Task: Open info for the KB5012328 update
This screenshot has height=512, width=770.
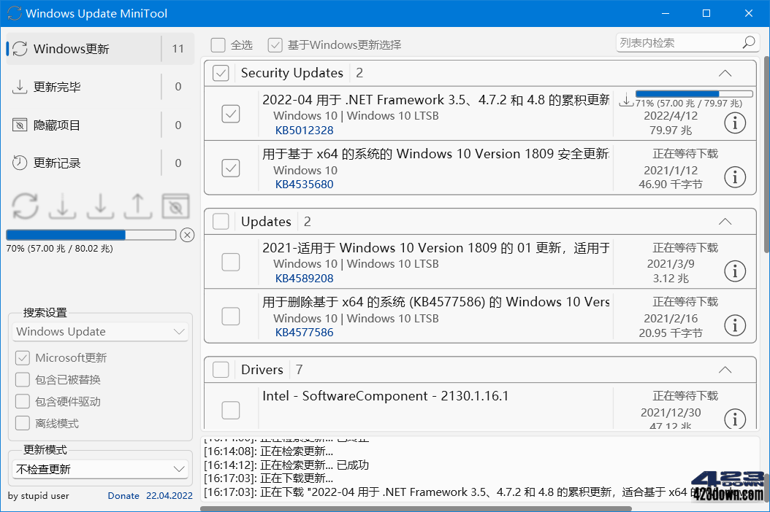Action: pyautogui.click(x=735, y=123)
